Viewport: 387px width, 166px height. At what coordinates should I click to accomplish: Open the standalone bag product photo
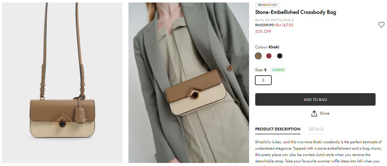(62, 83)
